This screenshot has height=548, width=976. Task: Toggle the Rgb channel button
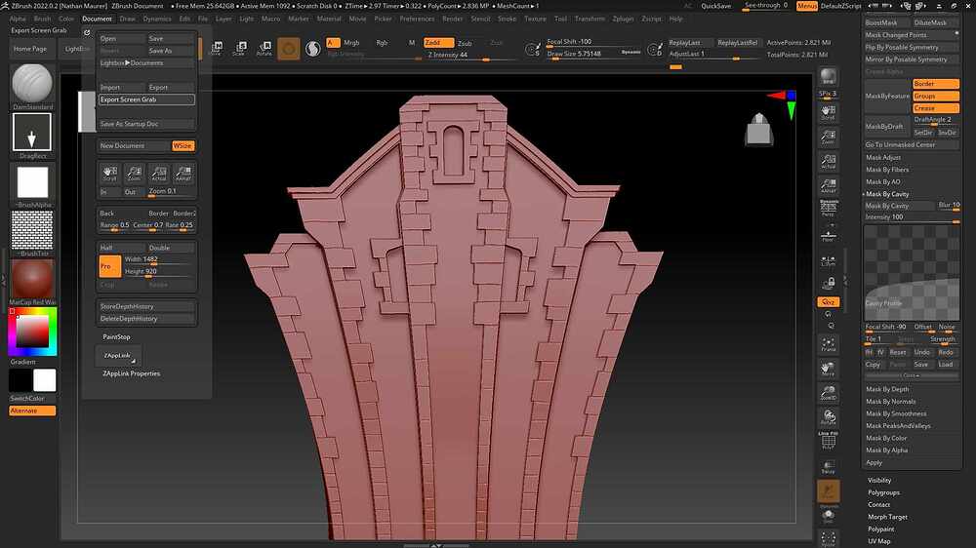coord(382,43)
